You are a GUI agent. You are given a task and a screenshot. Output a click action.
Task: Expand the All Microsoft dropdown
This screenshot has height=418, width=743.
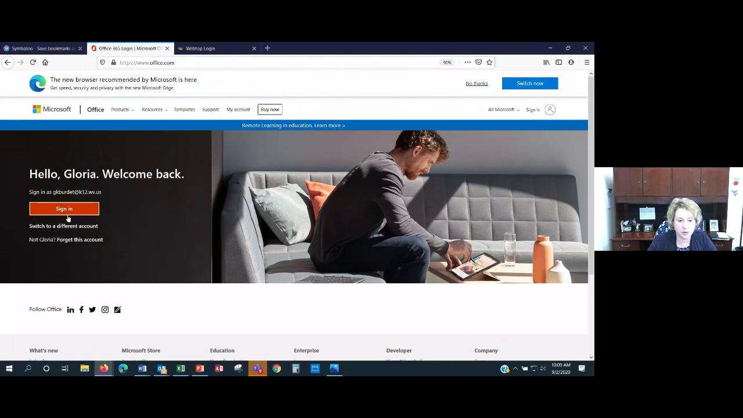(x=503, y=110)
